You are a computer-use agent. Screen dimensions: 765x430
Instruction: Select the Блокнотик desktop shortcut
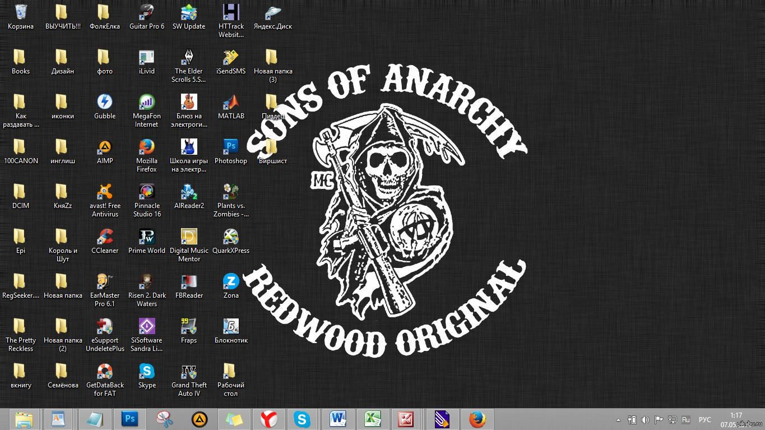click(231, 331)
